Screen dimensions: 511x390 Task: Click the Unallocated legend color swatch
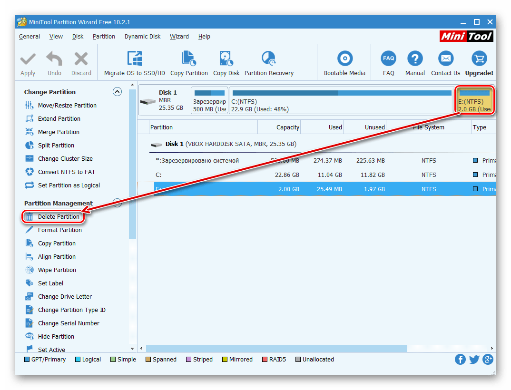click(x=298, y=360)
